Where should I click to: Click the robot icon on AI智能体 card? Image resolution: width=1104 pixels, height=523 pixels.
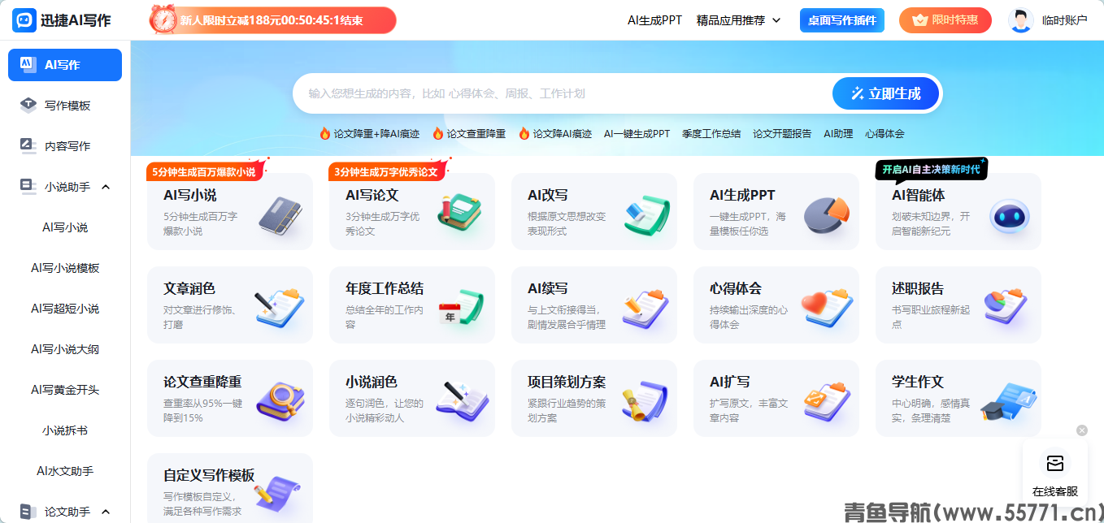[1009, 217]
